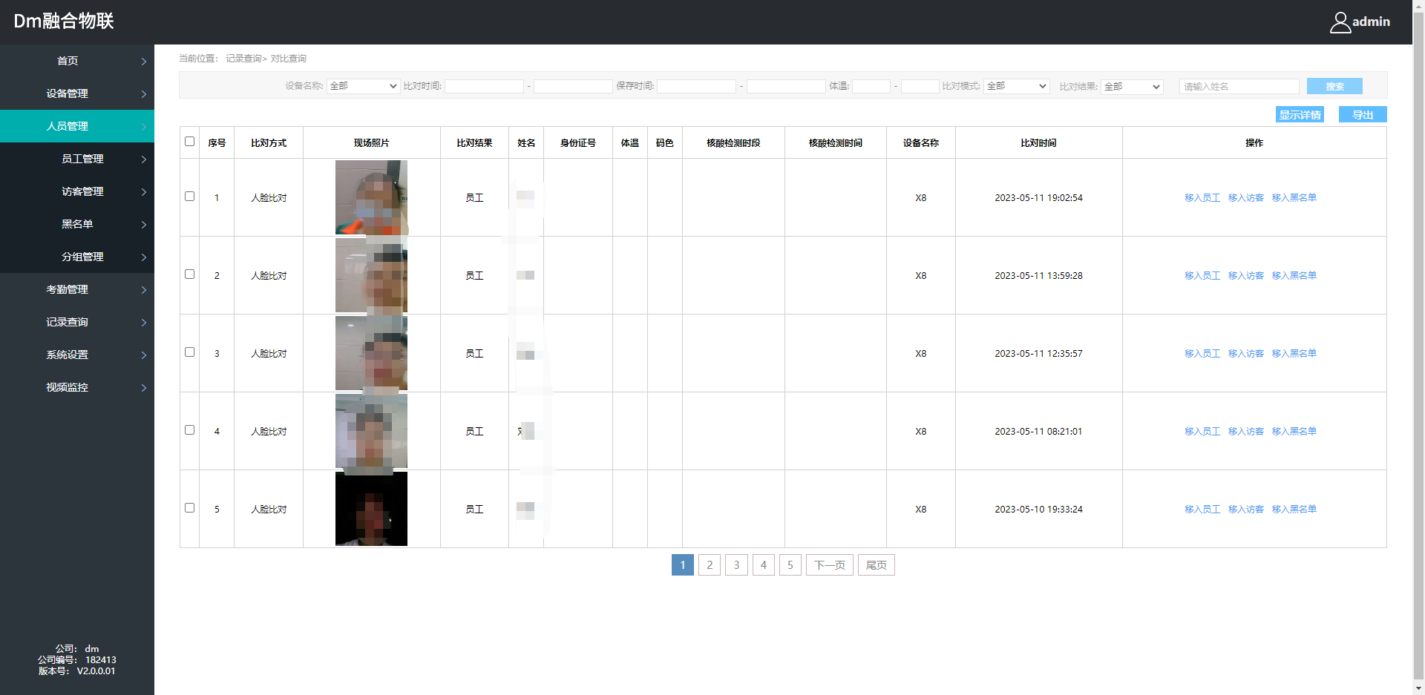Check the checkbox for row 2
This screenshot has height=695, width=1425.
pos(189,274)
